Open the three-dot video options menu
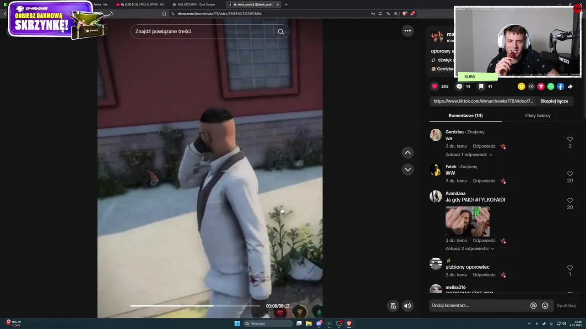The image size is (586, 329). (407, 31)
